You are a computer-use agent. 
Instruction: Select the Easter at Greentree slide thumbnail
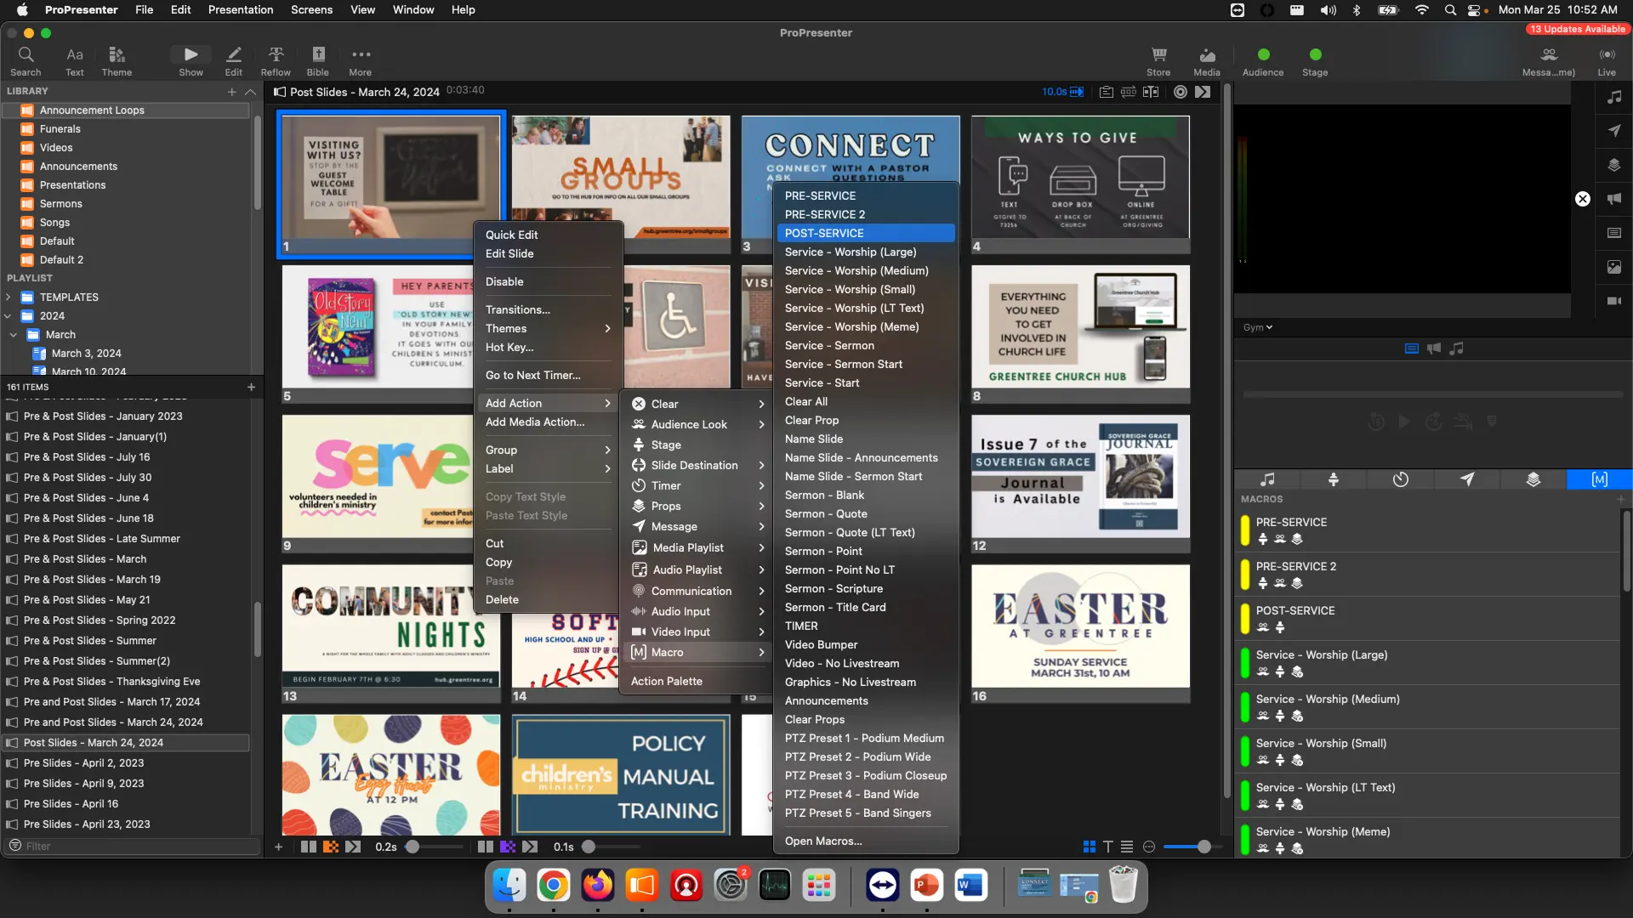(1080, 626)
